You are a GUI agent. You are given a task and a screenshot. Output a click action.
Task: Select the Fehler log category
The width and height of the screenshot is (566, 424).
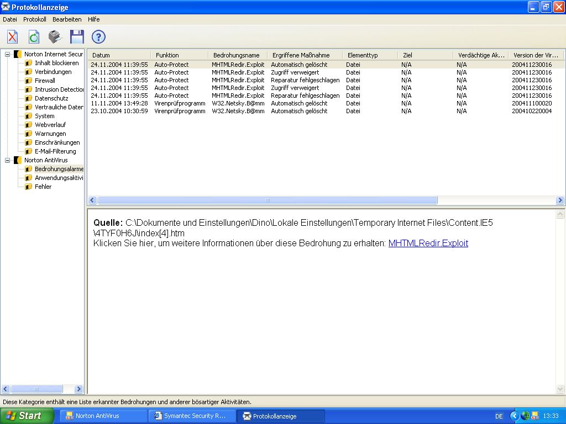43,187
